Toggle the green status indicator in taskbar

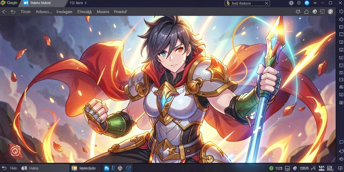point(271,168)
